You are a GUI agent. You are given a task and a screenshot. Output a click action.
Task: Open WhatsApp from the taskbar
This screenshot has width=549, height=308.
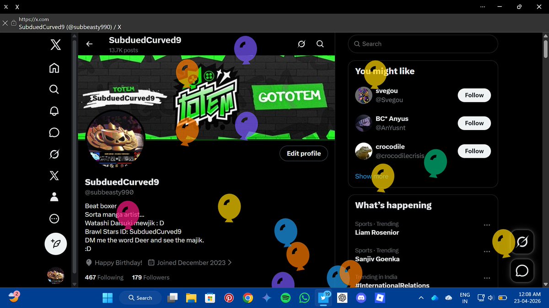[304, 298]
